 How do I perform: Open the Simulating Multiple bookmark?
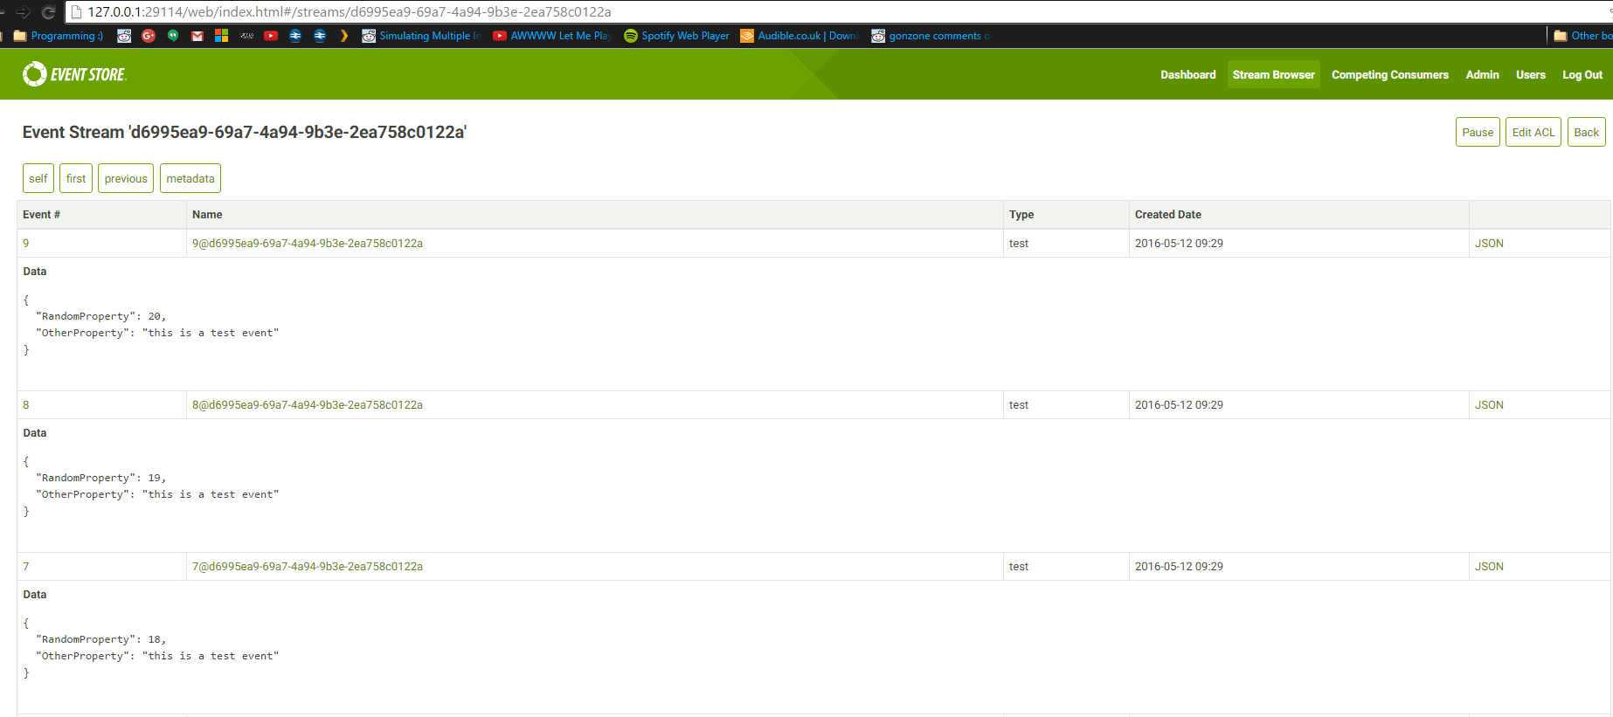click(x=421, y=36)
